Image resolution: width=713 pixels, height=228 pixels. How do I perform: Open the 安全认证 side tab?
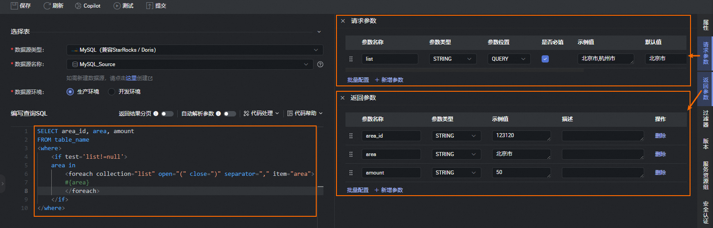coord(705,212)
